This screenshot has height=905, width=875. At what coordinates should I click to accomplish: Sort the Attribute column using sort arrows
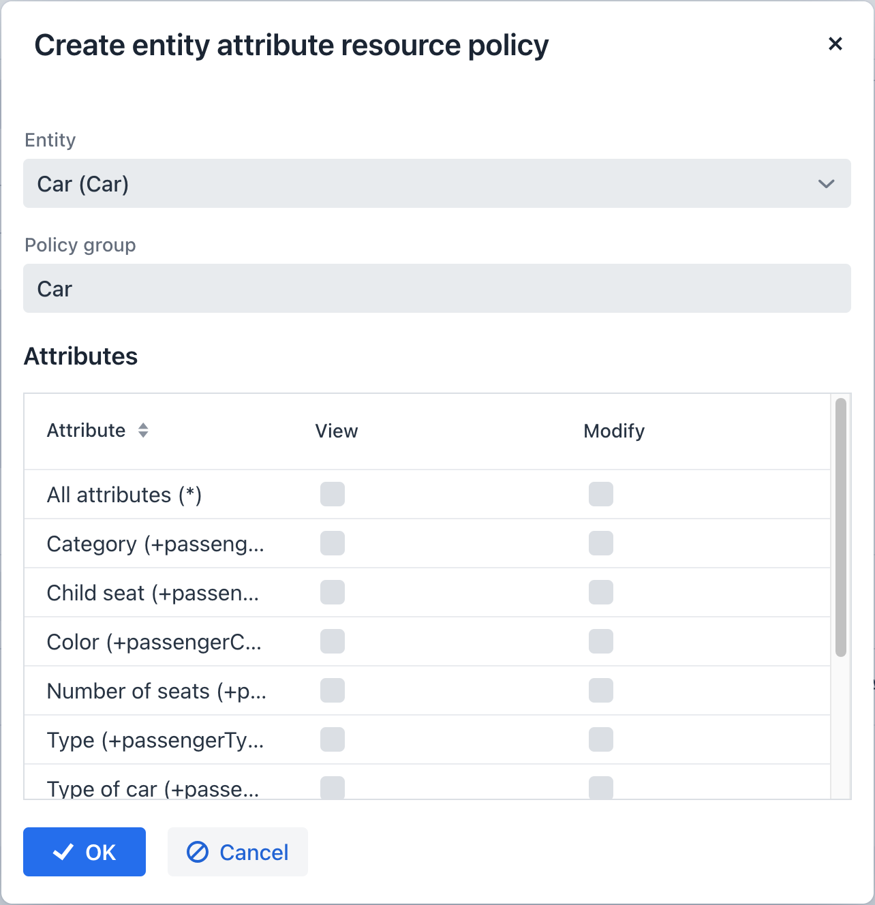pos(143,431)
